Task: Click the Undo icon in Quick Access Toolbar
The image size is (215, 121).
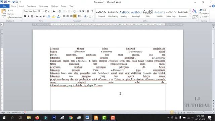Action: tap(9, 2)
